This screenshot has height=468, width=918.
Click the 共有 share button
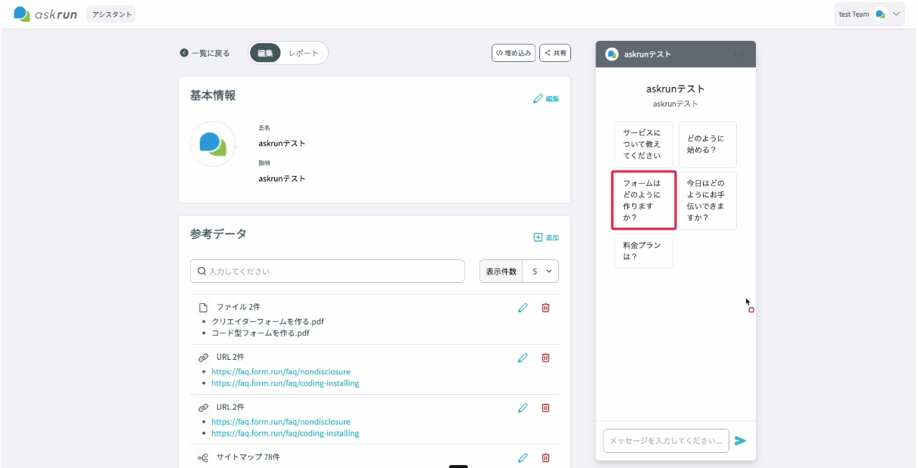pyautogui.click(x=555, y=53)
